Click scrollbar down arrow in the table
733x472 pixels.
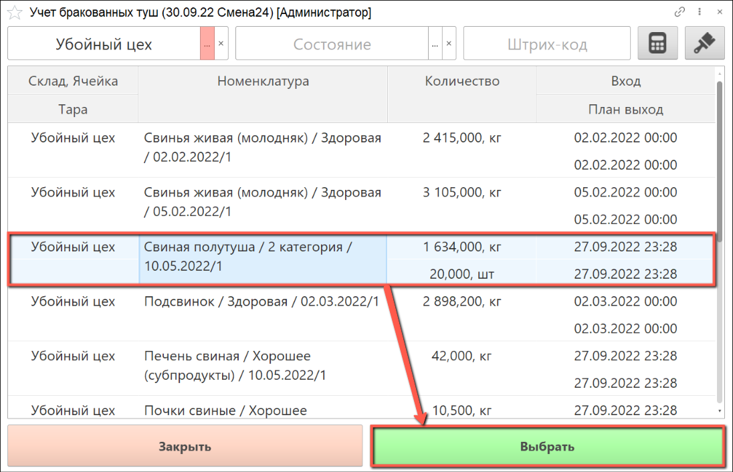(720, 411)
